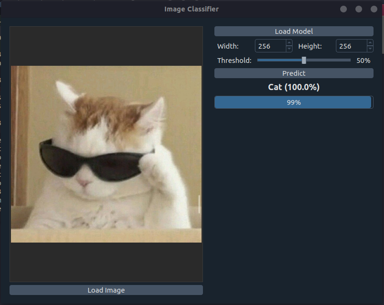384x305 pixels.
Task: Click the 50% threshold value label
Action: pos(363,61)
